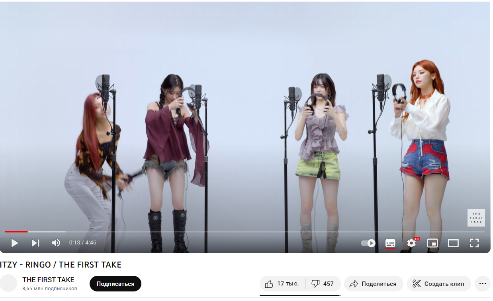The width and height of the screenshot is (493, 301).
Task: Play the ITZY RINGO video
Action: (15, 243)
